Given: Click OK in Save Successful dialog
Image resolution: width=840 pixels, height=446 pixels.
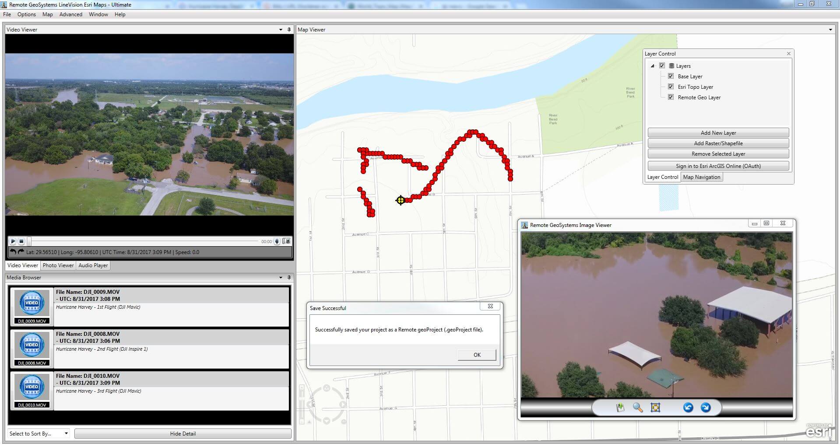Looking at the screenshot, I should pos(477,355).
